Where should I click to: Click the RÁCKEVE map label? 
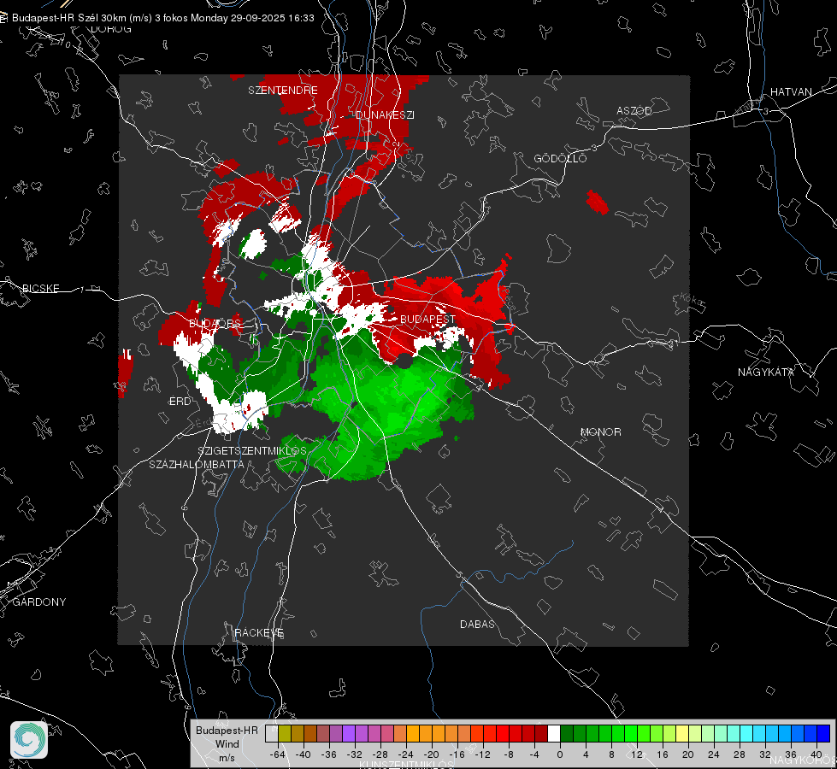pyautogui.click(x=259, y=632)
